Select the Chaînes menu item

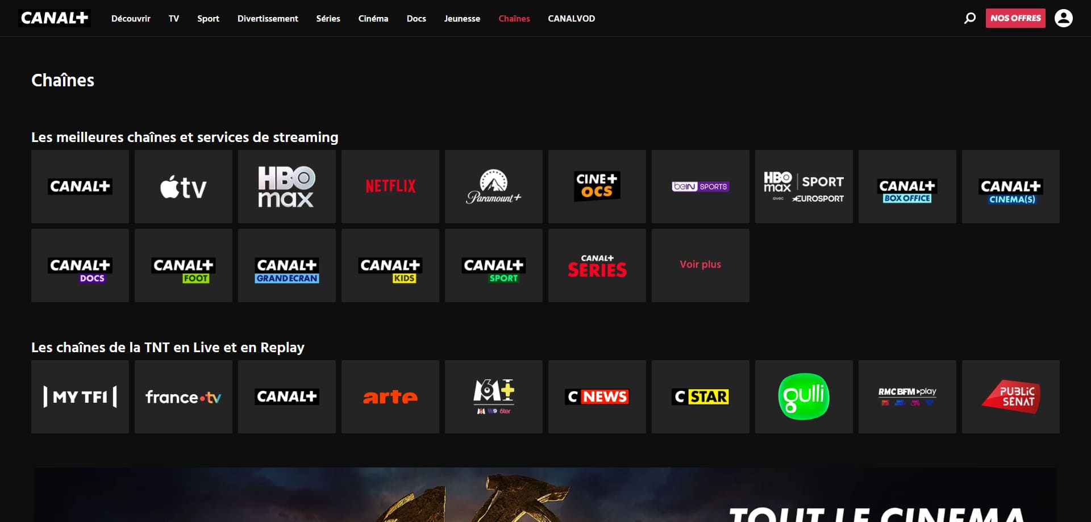click(x=514, y=19)
